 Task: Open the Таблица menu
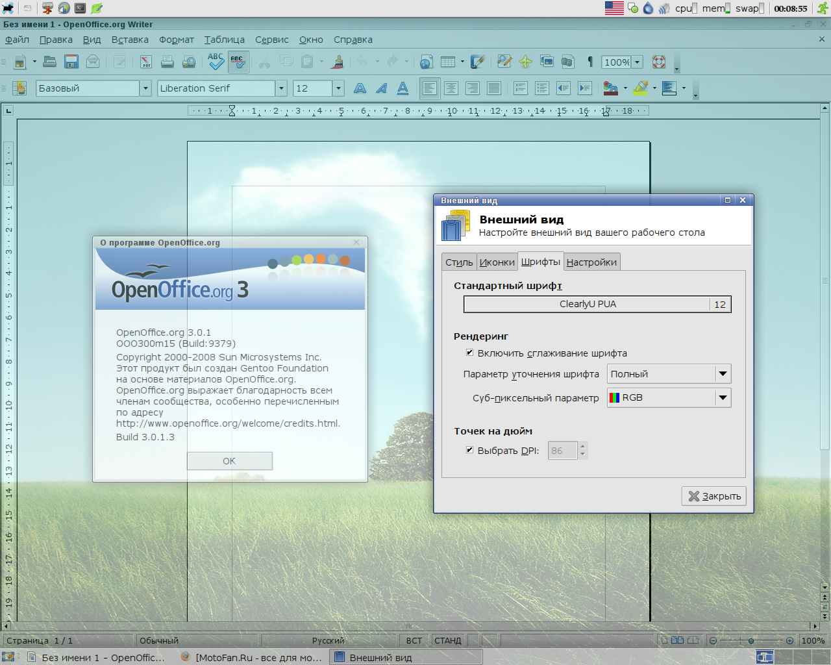click(225, 40)
